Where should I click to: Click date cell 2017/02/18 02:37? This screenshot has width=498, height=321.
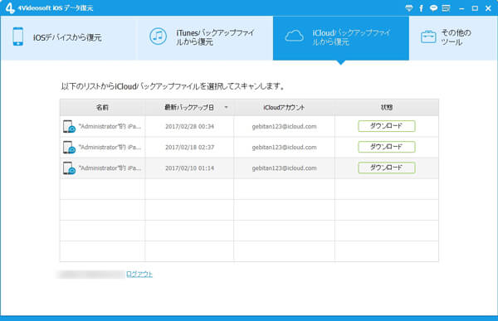tap(189, 148)
